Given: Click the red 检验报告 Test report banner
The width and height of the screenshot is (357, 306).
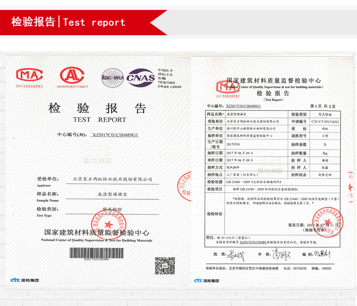Looking at the screenshot, I should coord(69,22).
